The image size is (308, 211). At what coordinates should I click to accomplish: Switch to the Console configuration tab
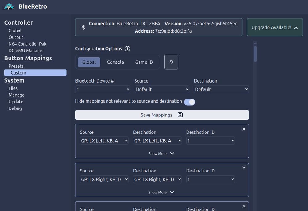click(x=115, y=62)
